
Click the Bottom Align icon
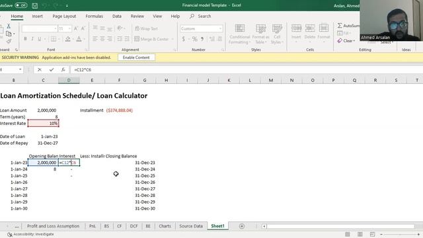tap(110, 28)
